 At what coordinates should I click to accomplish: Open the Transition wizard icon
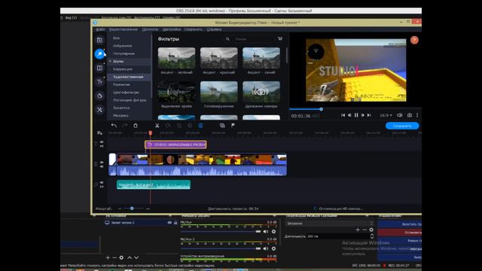click(x=222, y=126)
